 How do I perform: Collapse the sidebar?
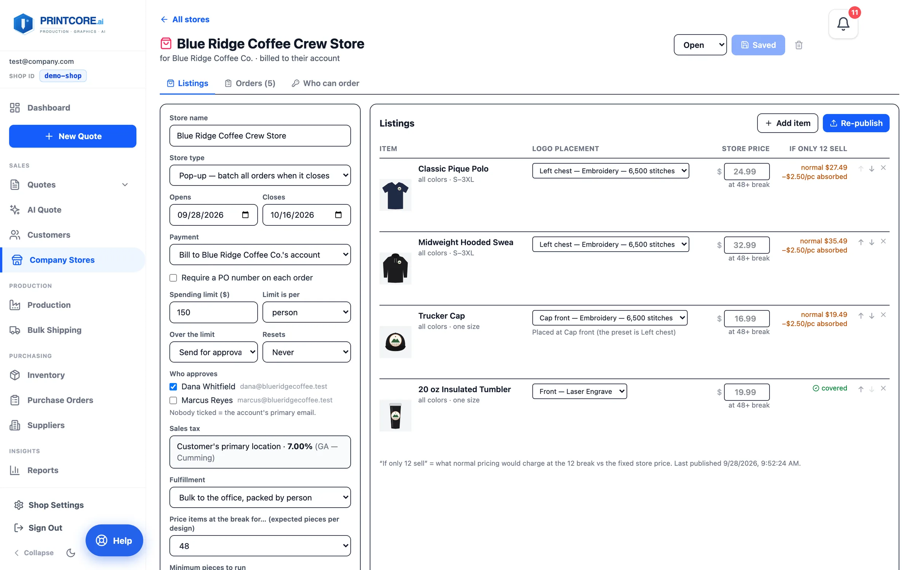click(34, 553)
